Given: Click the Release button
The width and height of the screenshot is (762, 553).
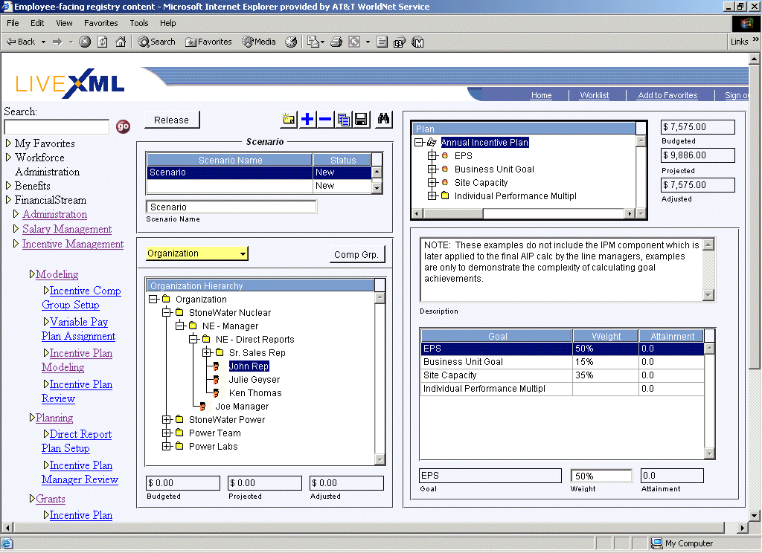Looking at the screenshot, I should coord(172,120).
